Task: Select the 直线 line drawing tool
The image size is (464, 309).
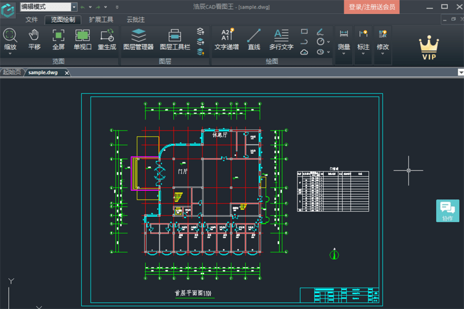Action: point(253,39)
